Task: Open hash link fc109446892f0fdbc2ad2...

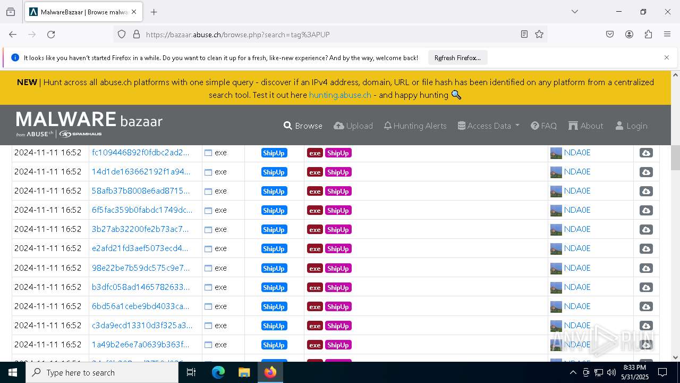Action: coord(140,153)
